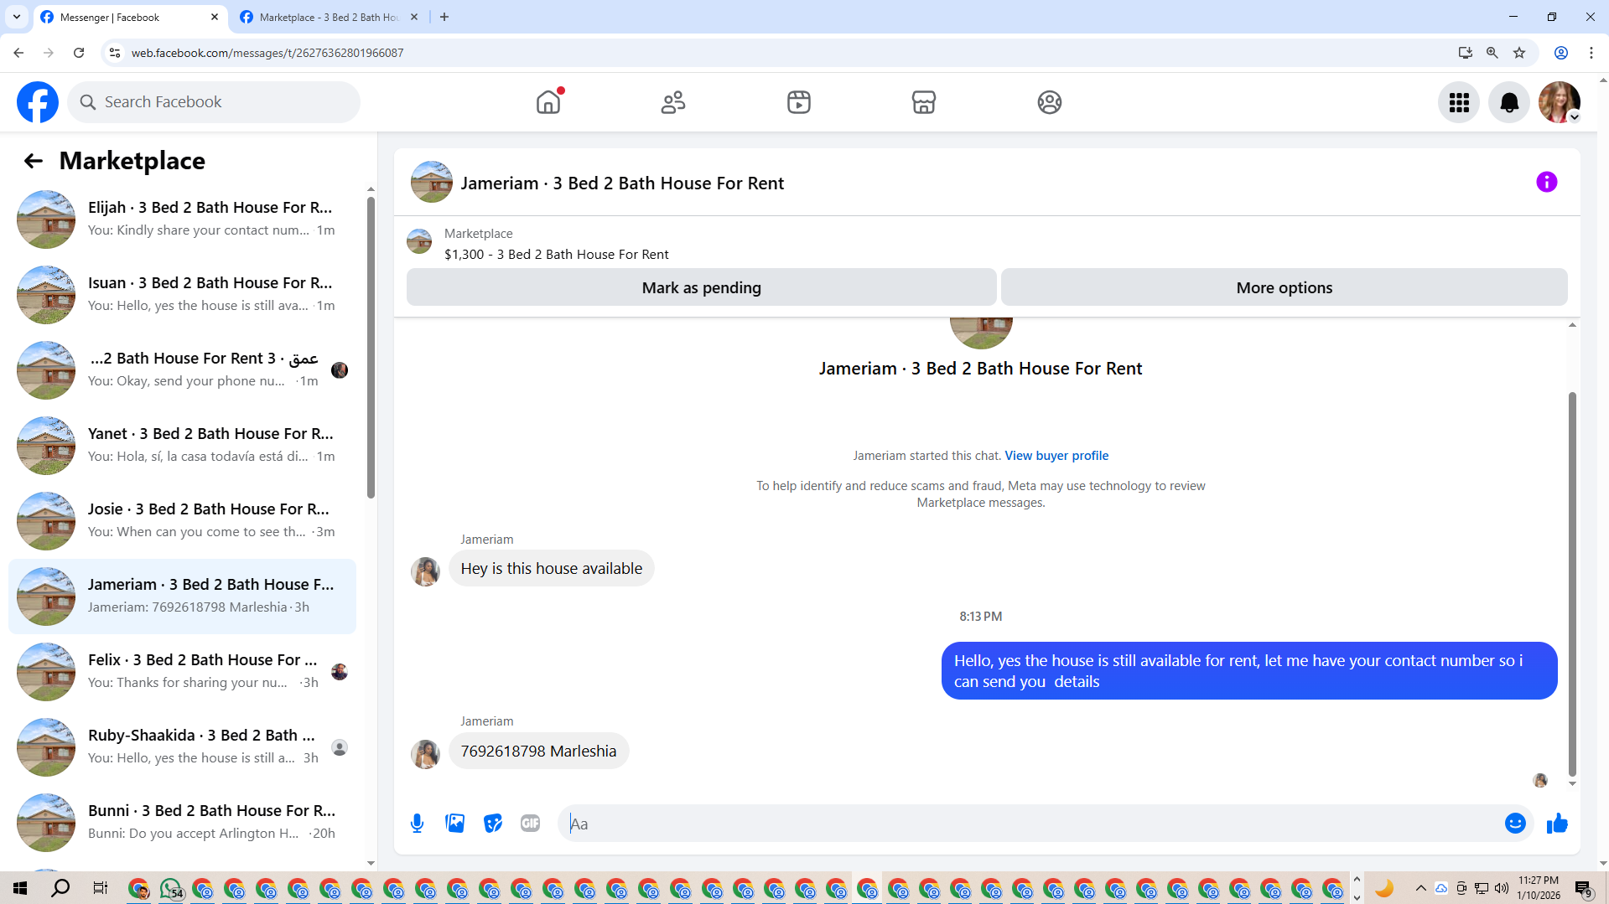Open the Yanet conversation
This screenshot has width=1609, height=904.
tap(182, 446)
